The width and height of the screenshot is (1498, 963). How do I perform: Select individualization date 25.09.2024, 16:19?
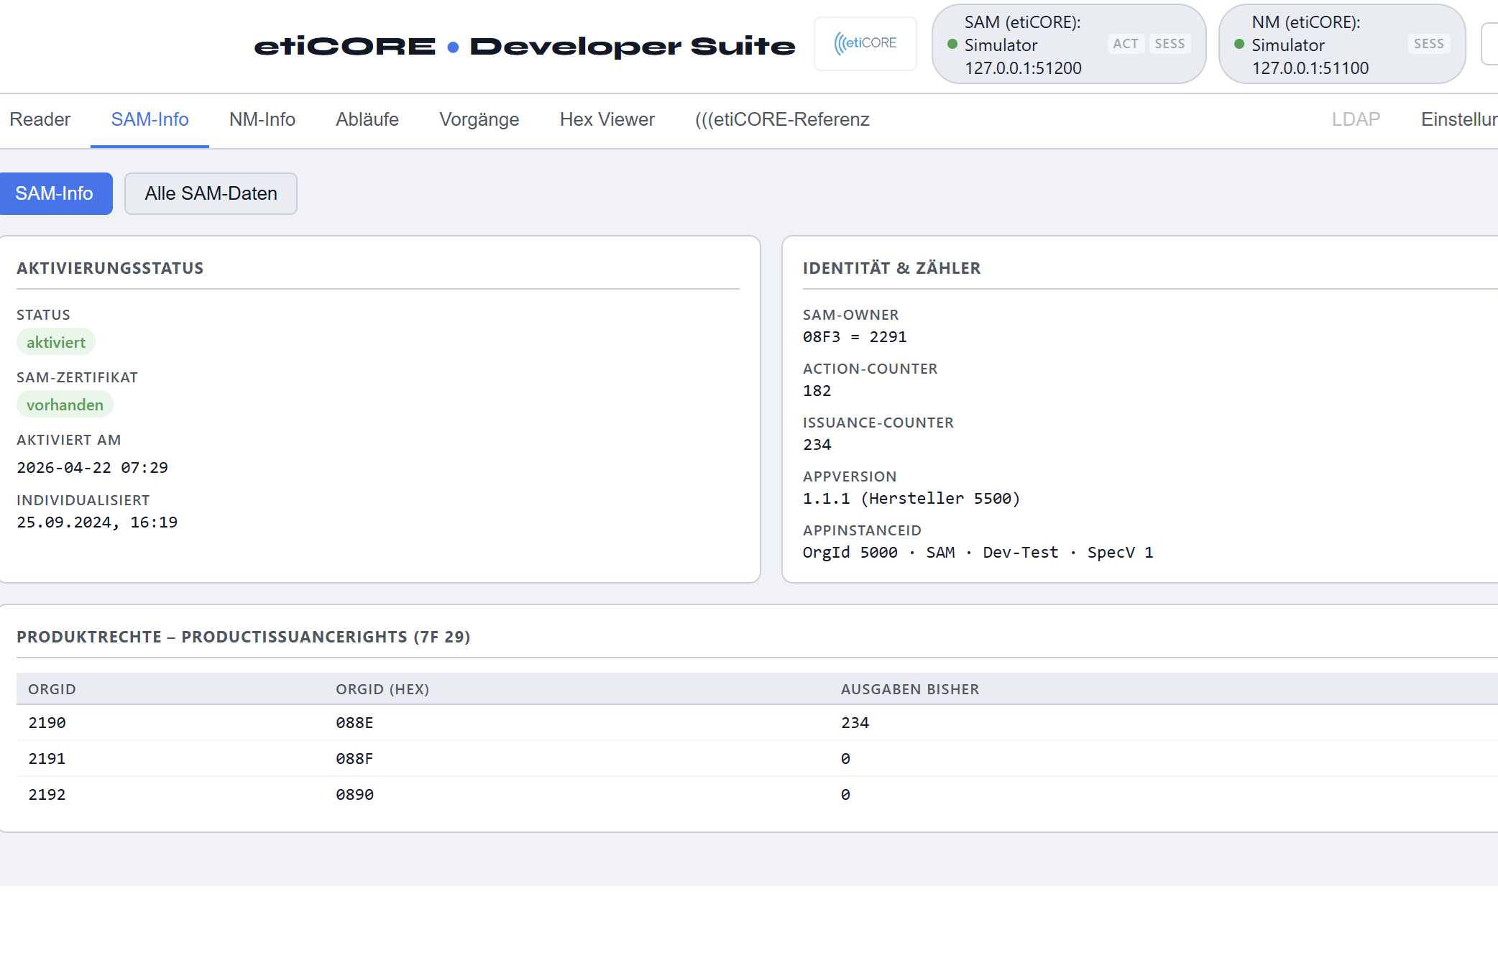(x=97, y=522)
